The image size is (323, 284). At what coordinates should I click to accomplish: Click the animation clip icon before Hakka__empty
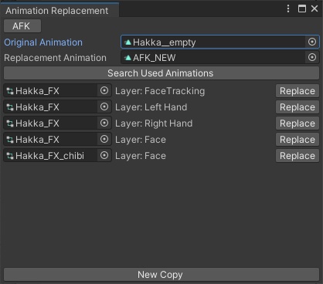pyautogui.click(x=127, y=42)
